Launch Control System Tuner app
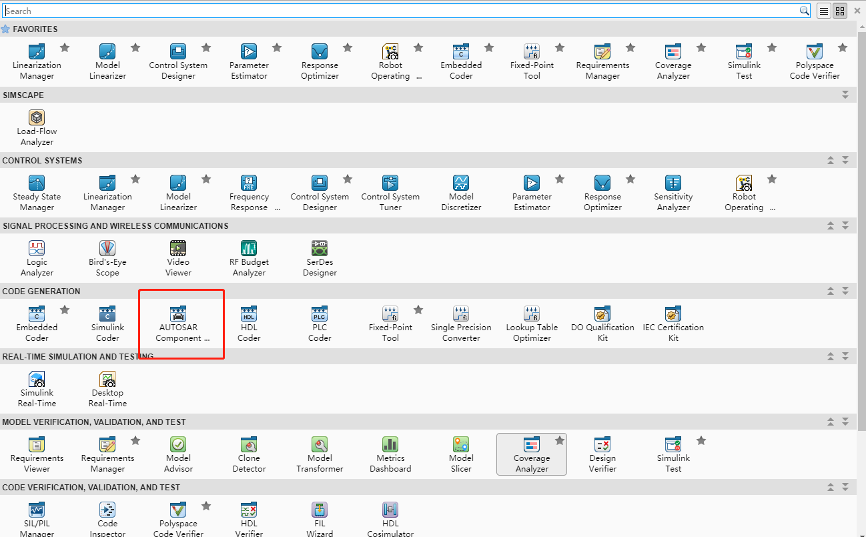The image size is (866, 537). click(x=390, y=193)
